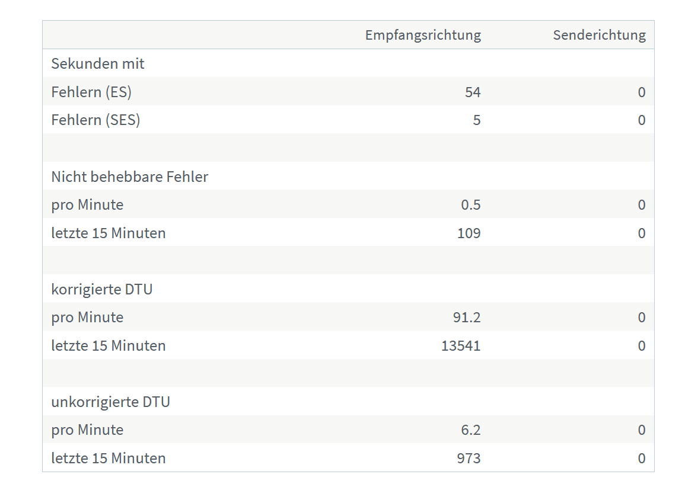Image resolution: width=682 pixels, height=484 pixels.
Task: Click the 13541 corrected DTU value
Action: 461,346
